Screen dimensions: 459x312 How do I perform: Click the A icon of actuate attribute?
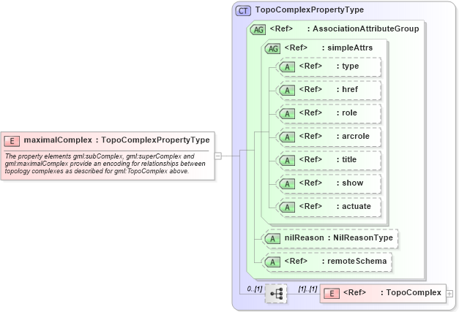coord(287,207)
